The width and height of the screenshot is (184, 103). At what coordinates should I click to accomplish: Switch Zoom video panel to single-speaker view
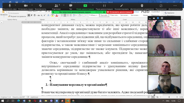(154, 18)
